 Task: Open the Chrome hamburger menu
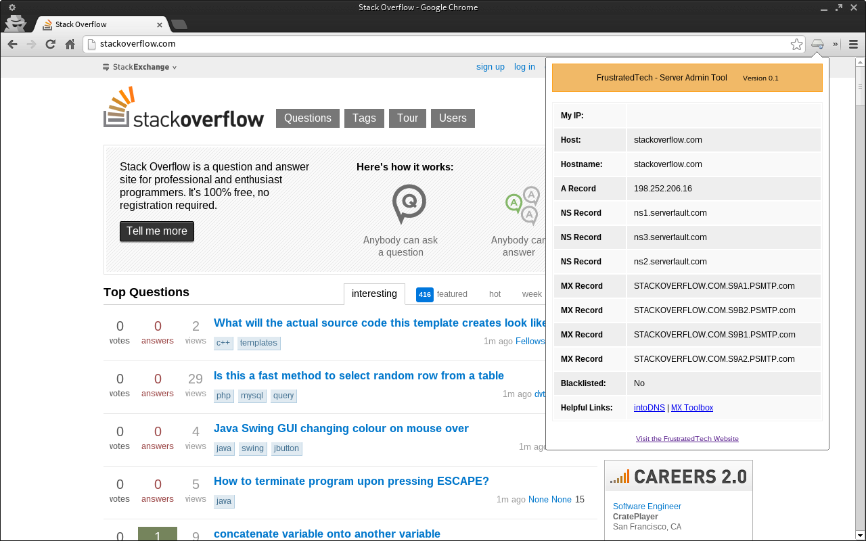point(853,44)
